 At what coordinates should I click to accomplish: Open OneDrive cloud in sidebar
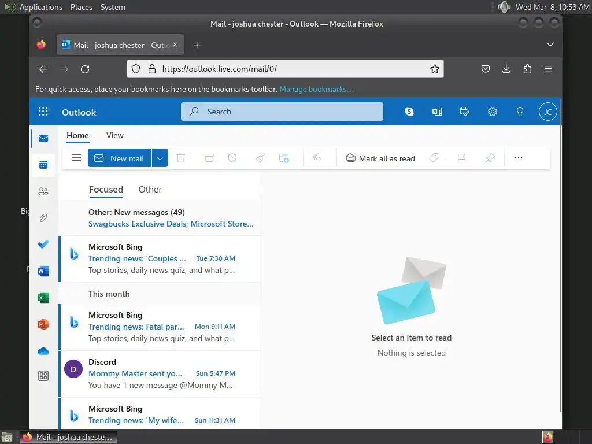pyautogui.click(x=43, y=351)
